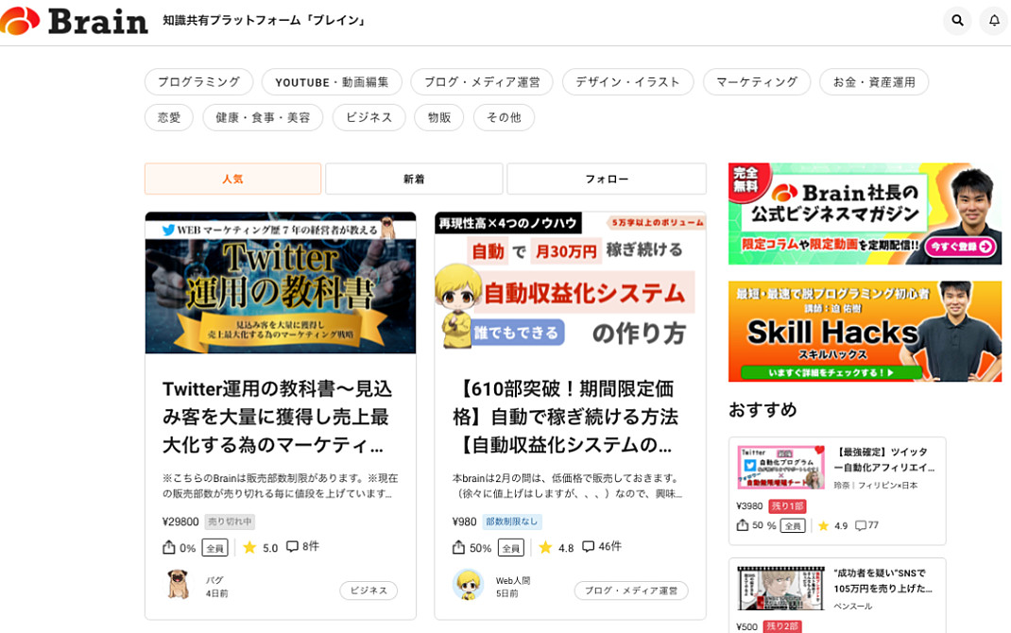Viewport: 1011px width, 633px height.
Task: Filter by マーケティング category
Action: click(757, 82)
